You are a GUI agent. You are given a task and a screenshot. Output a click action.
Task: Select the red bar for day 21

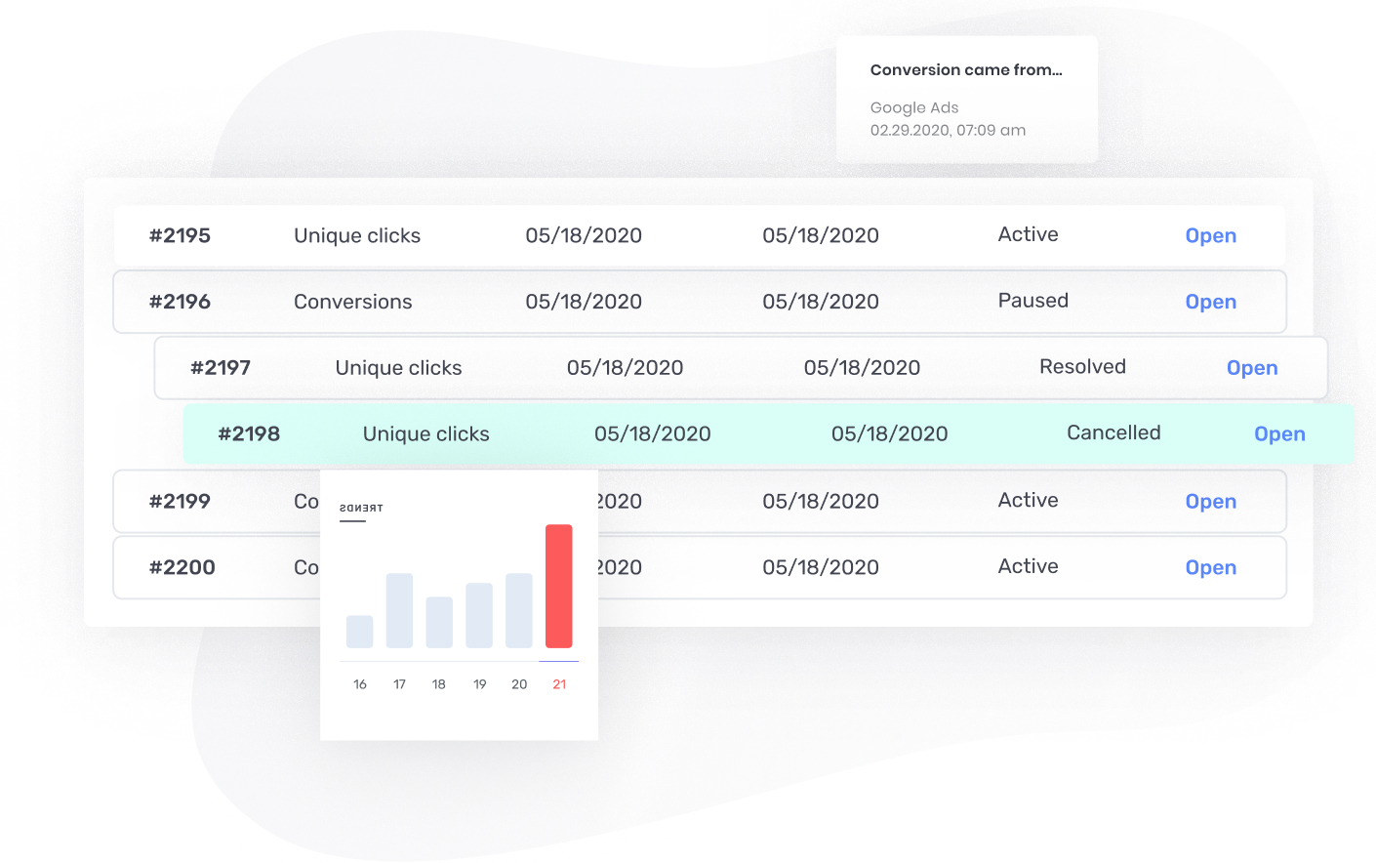tap(558, 586)
